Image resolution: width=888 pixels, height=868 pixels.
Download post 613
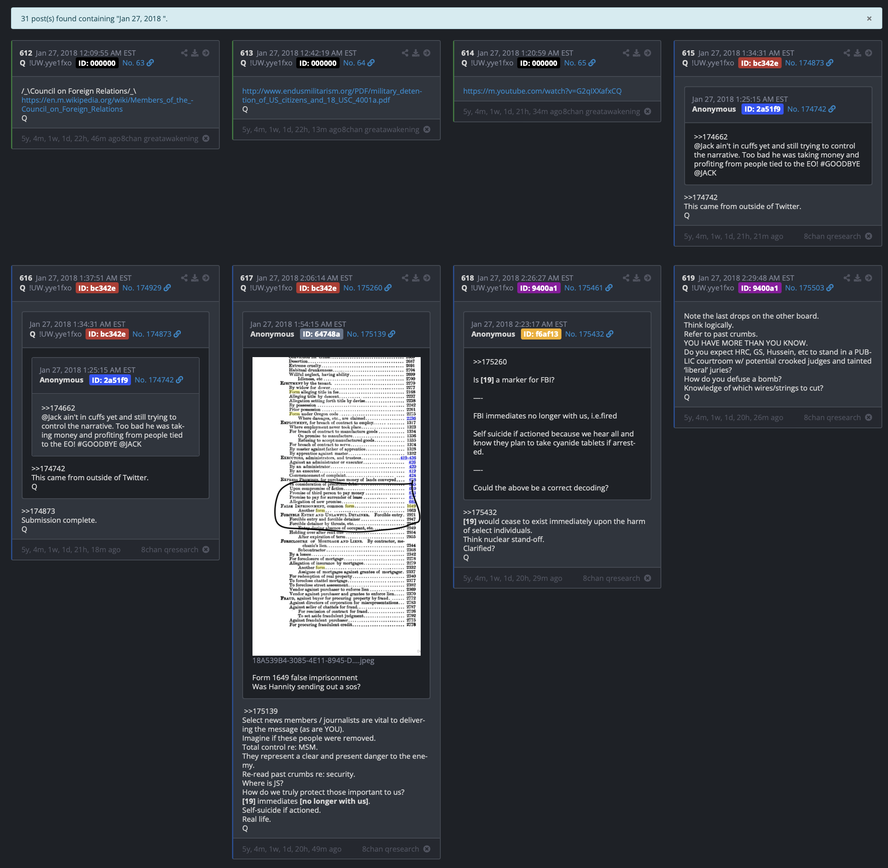(x=415, y=53)
